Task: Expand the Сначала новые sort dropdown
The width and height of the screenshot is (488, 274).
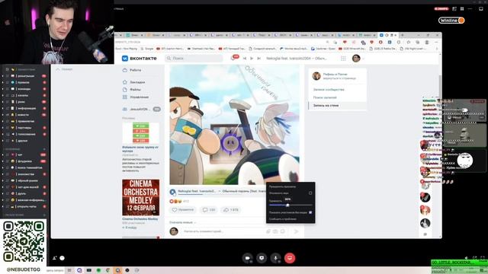Action: tap(183, 222)
